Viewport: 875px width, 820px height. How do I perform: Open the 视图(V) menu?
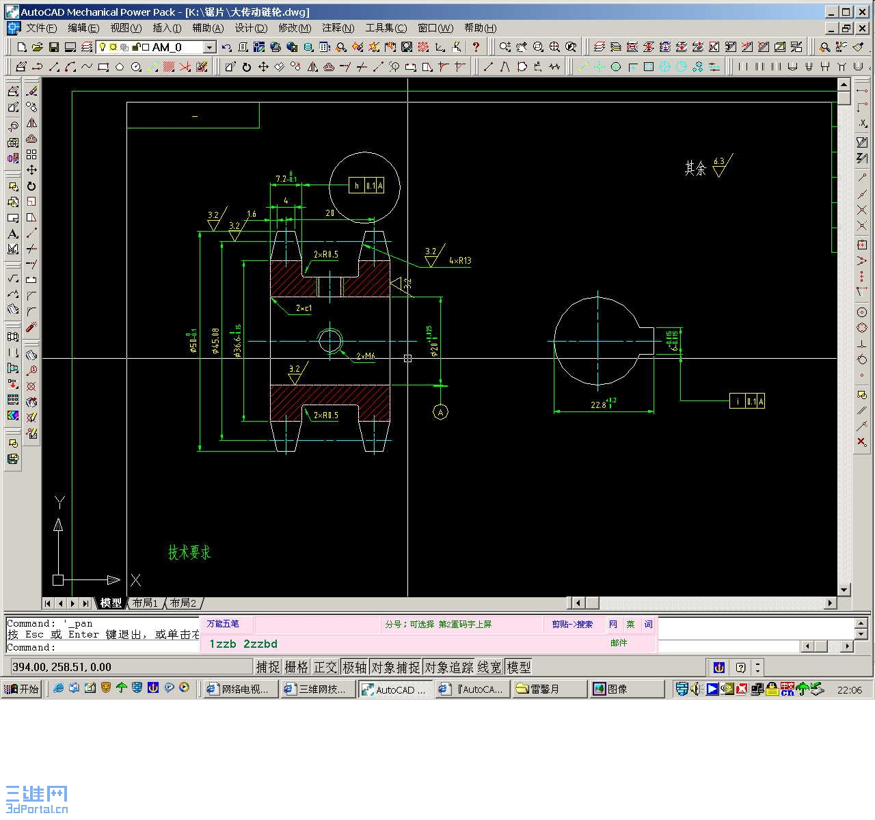click(x=126, y=28)
